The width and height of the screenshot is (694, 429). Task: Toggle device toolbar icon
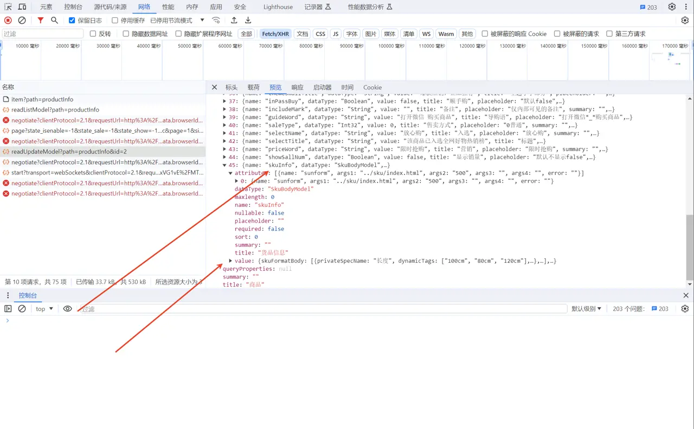[22, 7]
